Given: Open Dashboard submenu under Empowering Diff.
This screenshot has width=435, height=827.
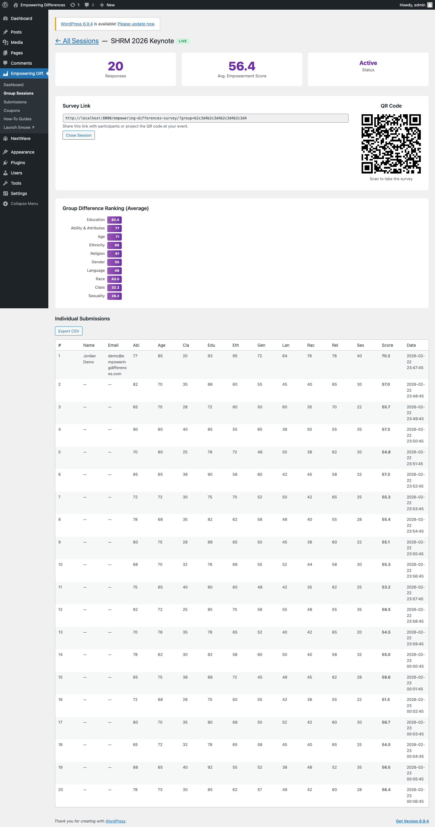Looking at the screenshot, I should (x=14, y=85).
